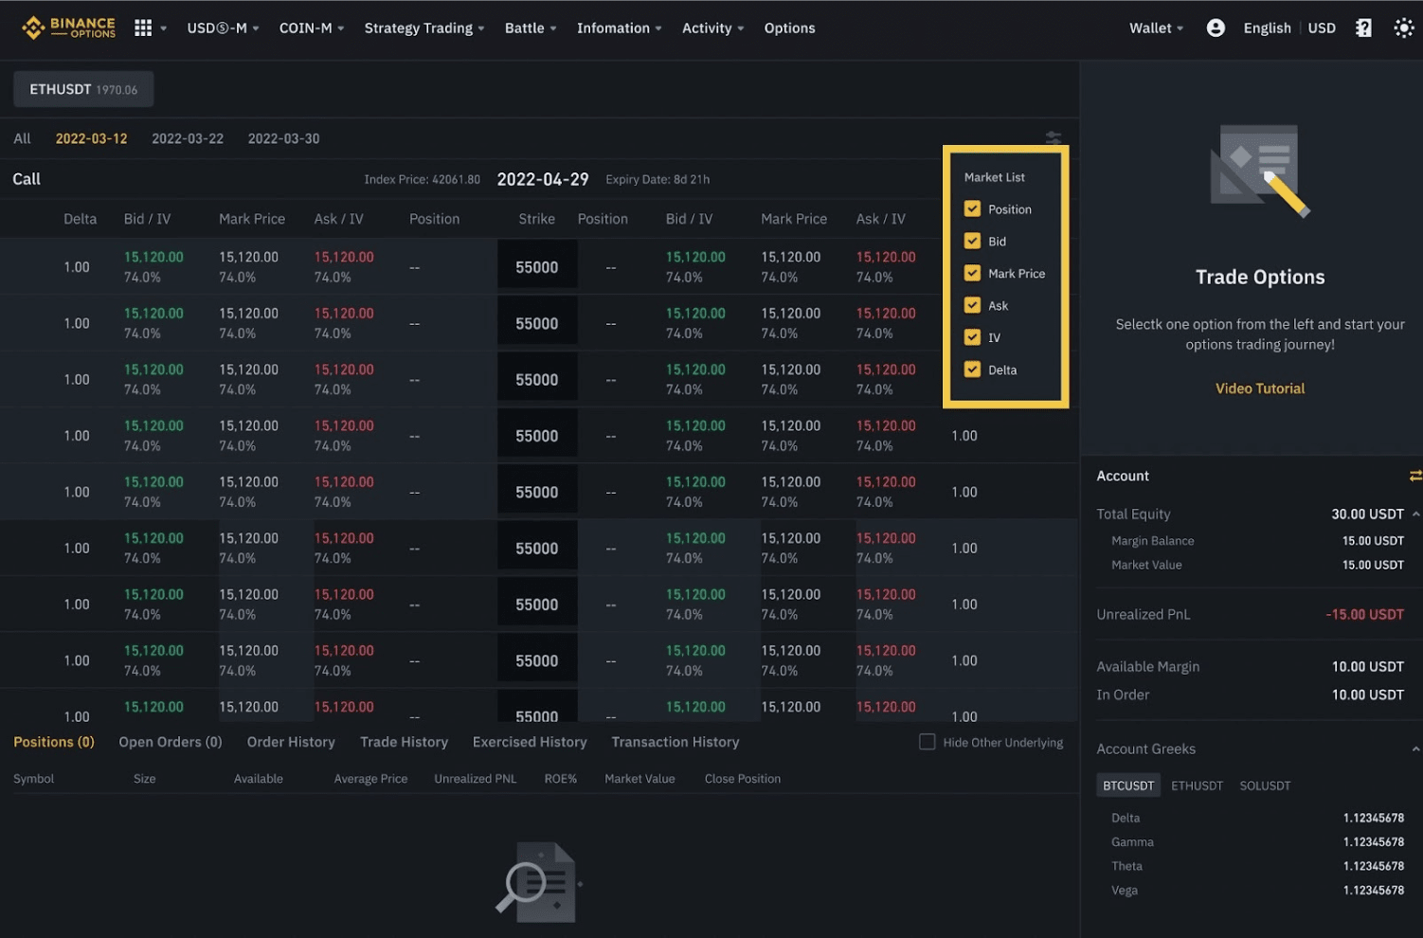Uncheck the Mark Price checkbox
This screenshot has width=1423, height=938.
tap(972, 273)
